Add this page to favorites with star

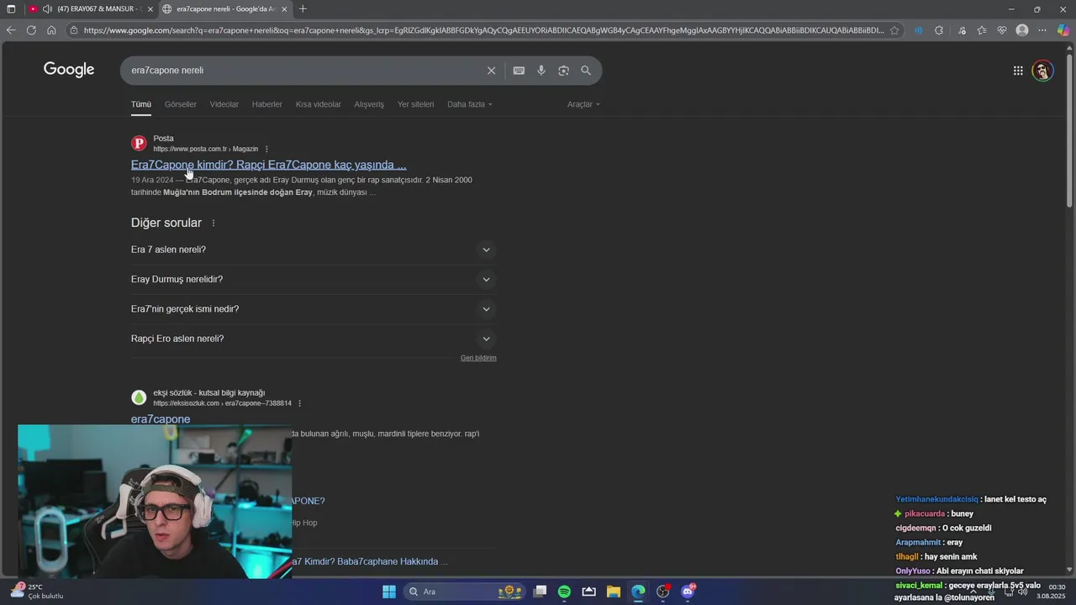pyautogui.click(x=894, y=30)
